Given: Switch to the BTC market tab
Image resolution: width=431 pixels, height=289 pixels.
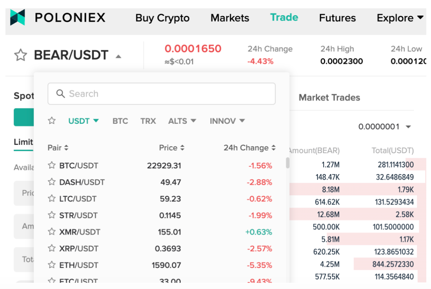Looking at the screenshot, I should 120,121.
